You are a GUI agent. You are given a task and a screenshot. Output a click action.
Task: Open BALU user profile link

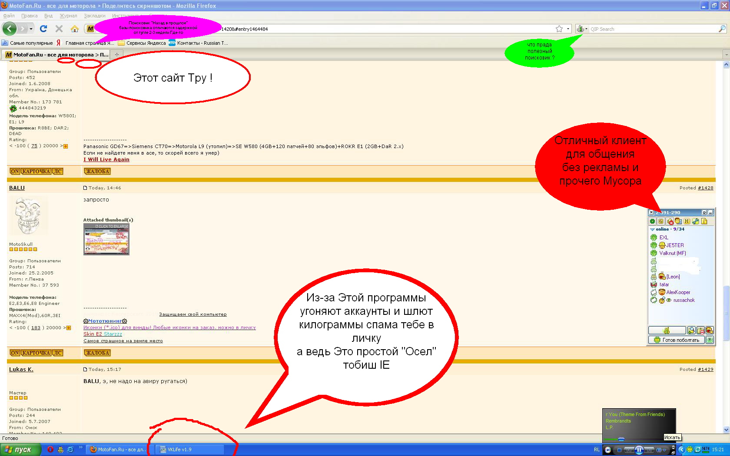pyautogui.click(x=17, y=188)
